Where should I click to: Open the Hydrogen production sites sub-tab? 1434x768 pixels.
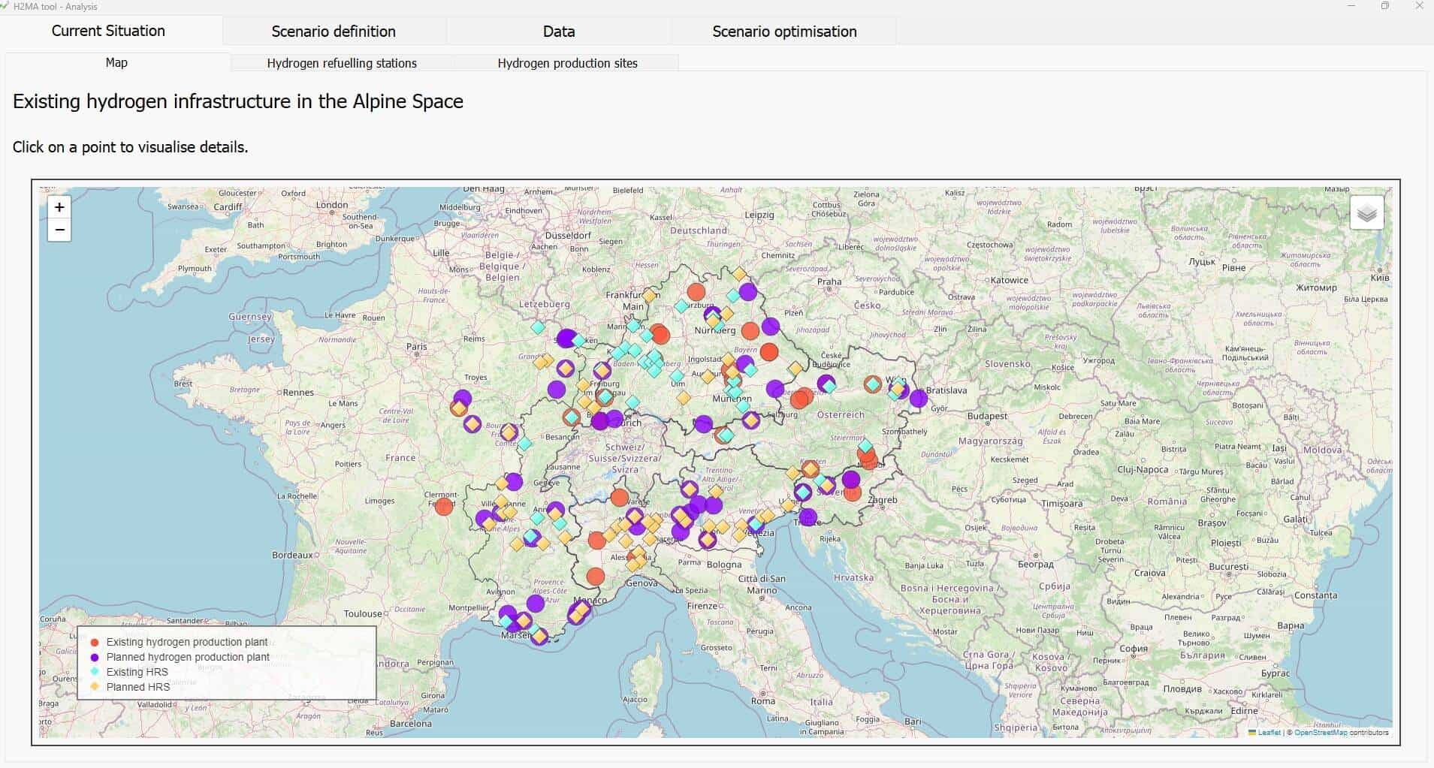[567, 63]
